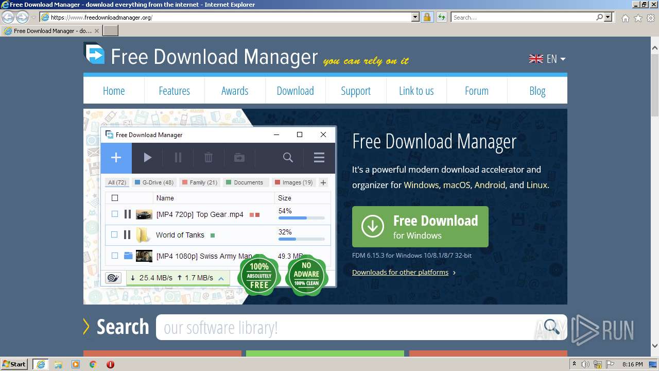Viewport: 659px width, 371px height.
Task: Click the Opera icon in taskbar
Action: pos(110,364)
